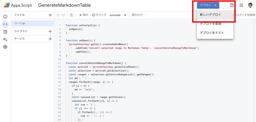Open Project Settings gear icon
The image size is (256, 122).
tap(5, 47)
